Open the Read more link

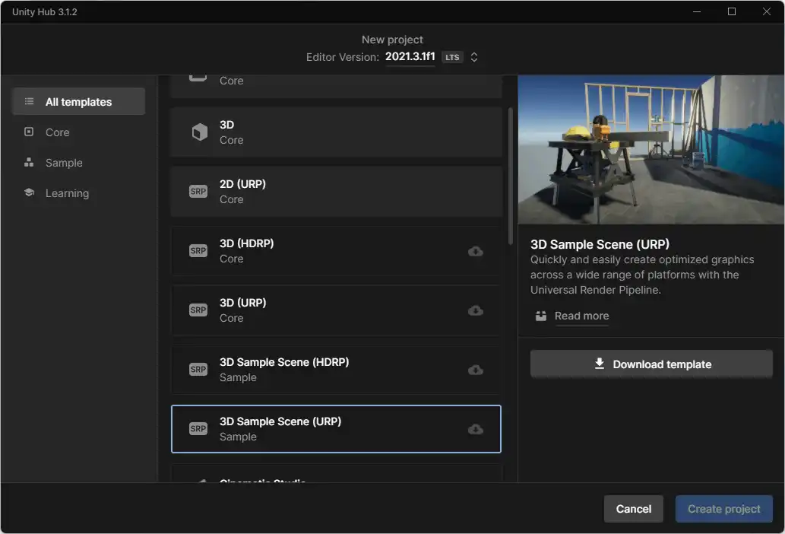582,316
